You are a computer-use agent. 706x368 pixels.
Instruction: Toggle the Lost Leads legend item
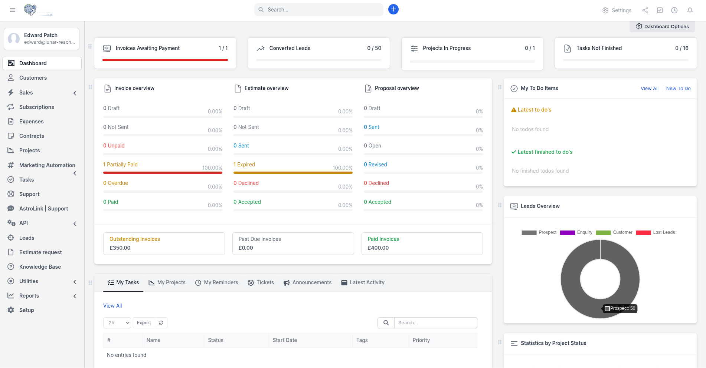(656, 232)
